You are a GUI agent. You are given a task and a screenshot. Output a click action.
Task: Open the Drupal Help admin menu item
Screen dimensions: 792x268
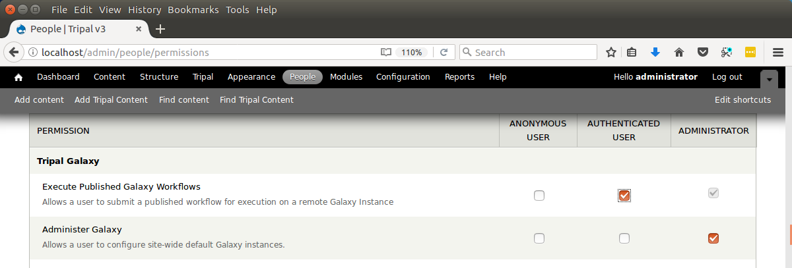coord(498,77)
